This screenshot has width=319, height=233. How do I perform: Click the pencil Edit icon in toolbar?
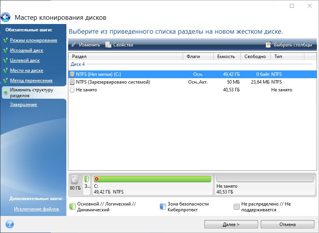(74, 45)
